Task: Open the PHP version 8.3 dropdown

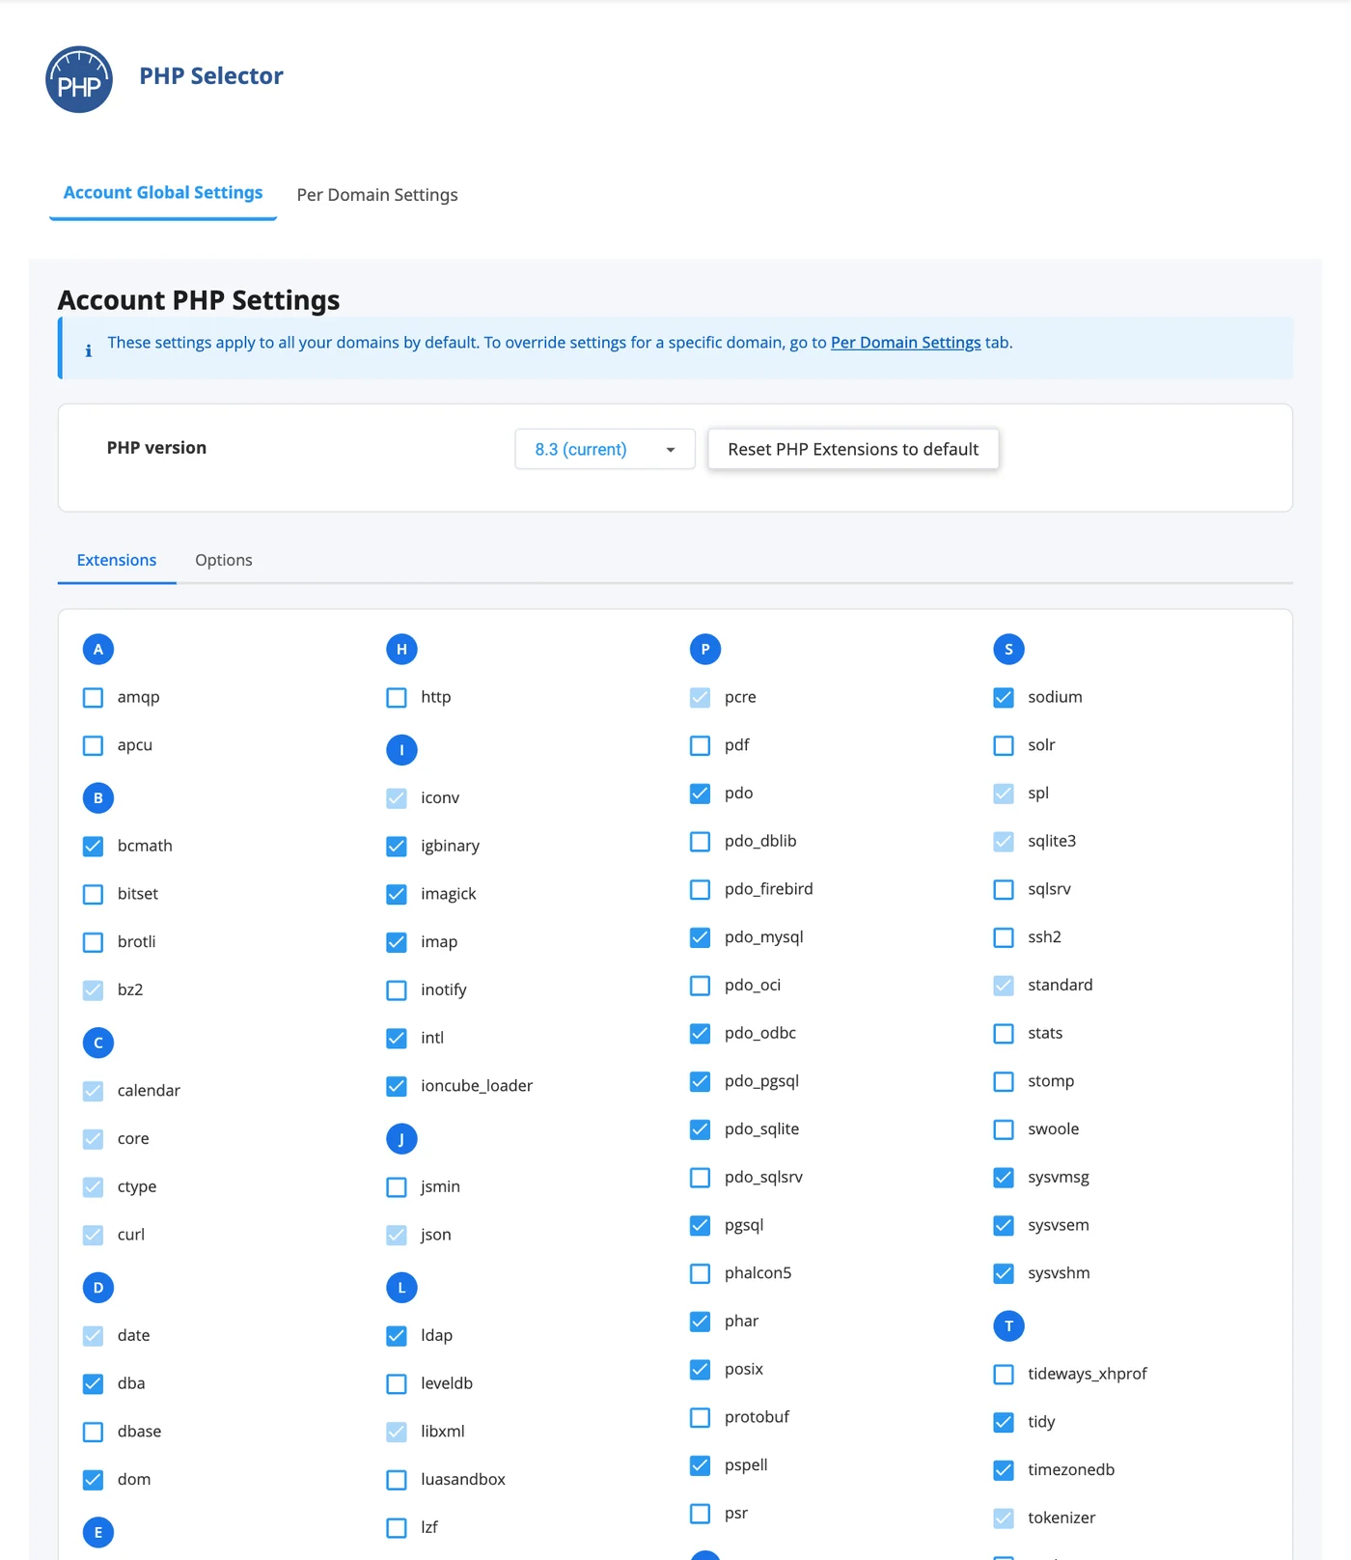Action: [x=605, y=450]
